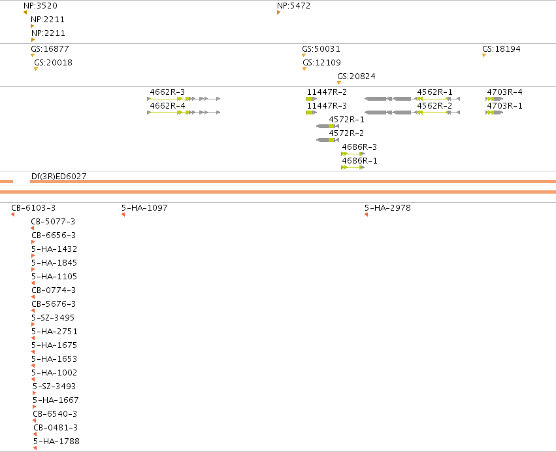Click the 5-SZ-3495 insertion label
The width and height of the screenshot is (556, 452).
53,318
